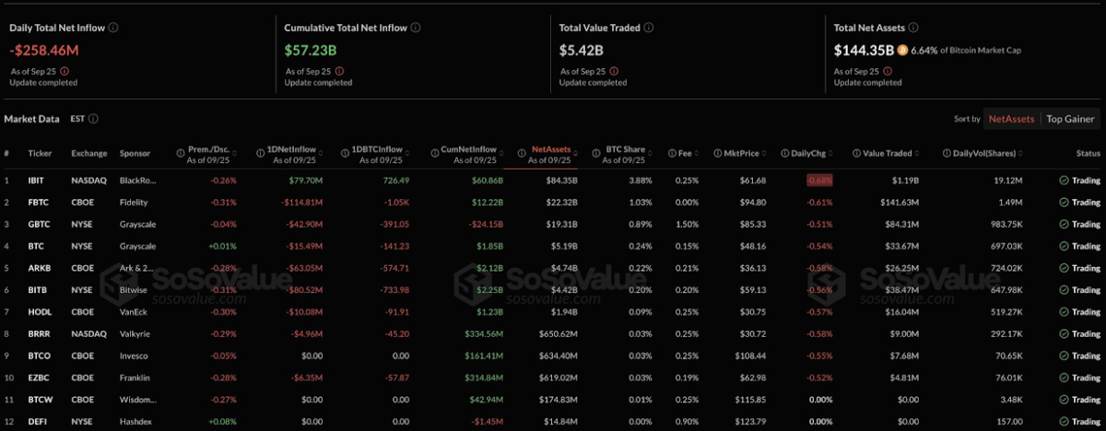
Task: Click the Market Data heading
Action: 32,119
